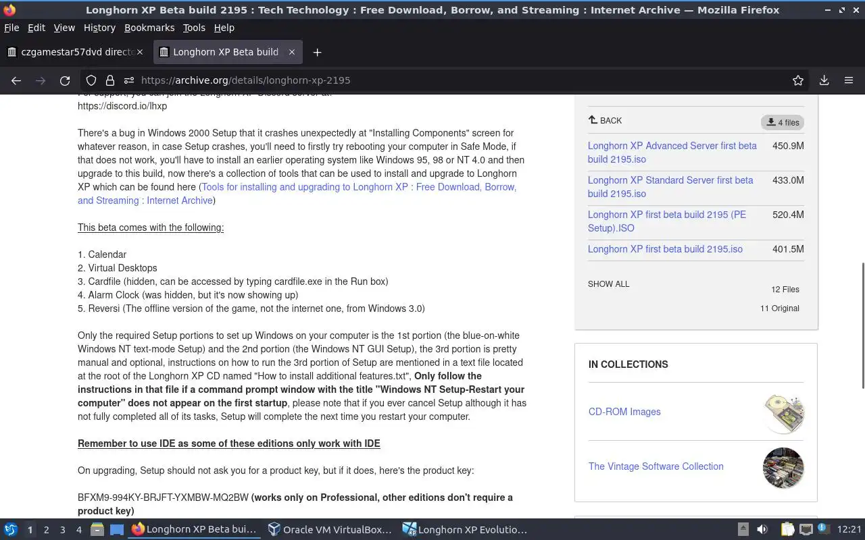Activate Firefox Longhorn XP taskbar button
865x540 pixels.
point(195,530)
